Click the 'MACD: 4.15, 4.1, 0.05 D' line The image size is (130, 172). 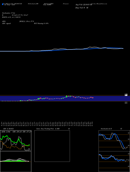11,17
